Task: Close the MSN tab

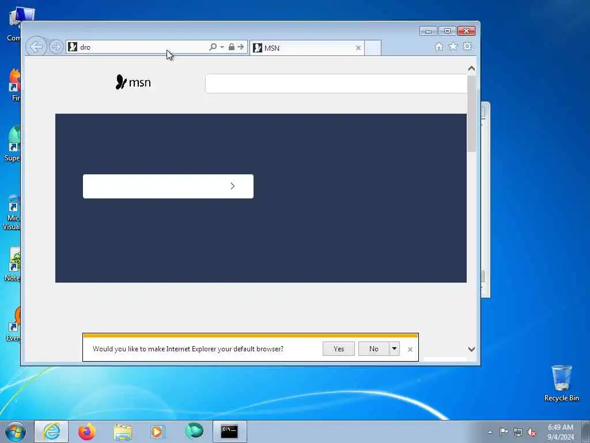Action: [x=358, y=48]
